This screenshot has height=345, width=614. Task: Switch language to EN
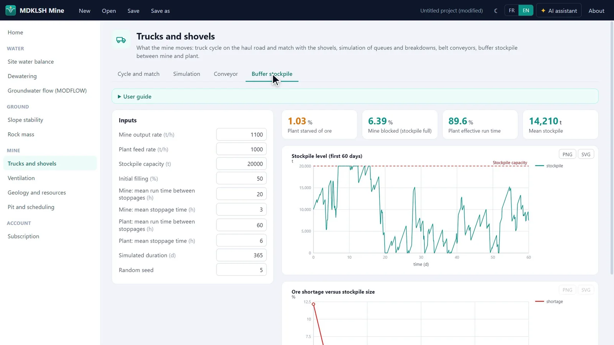526,10
